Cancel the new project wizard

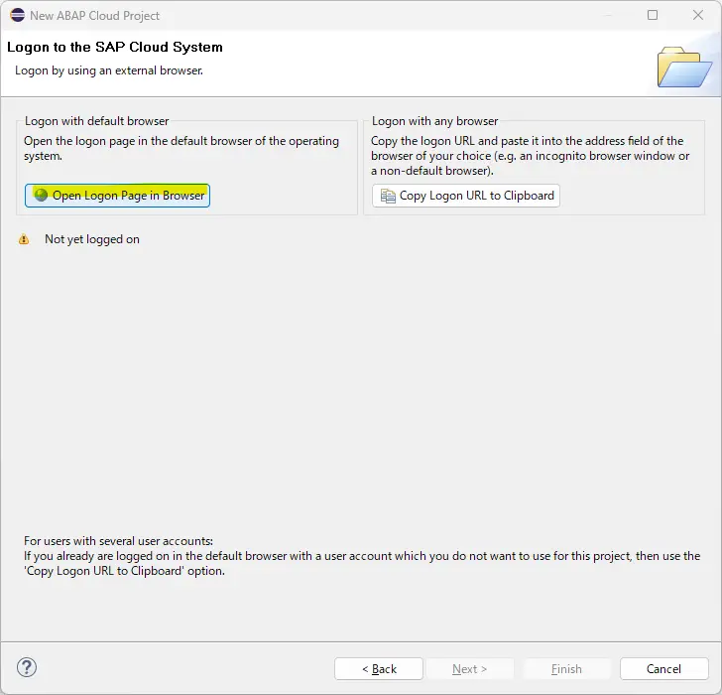664,669
